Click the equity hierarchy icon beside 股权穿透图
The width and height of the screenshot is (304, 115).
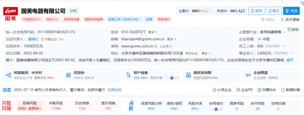click(189, 75)
